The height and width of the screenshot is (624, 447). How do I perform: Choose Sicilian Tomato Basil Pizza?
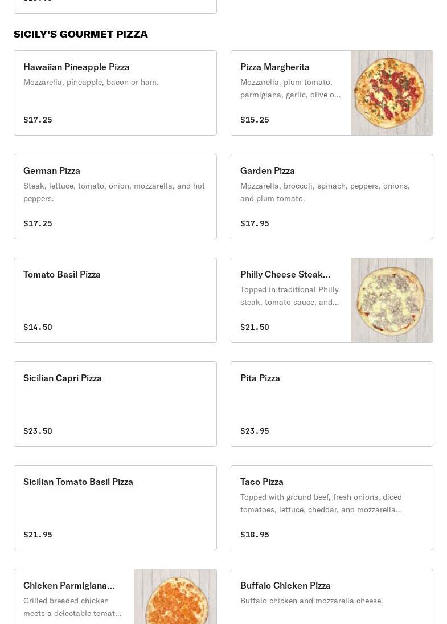(115, 508)
